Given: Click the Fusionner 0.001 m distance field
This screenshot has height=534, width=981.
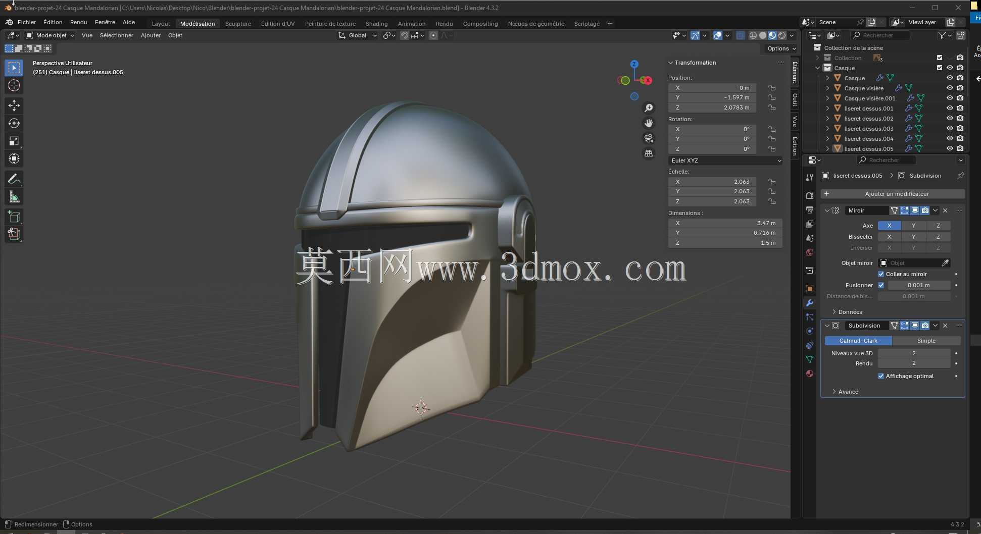Looking at the screenshot, I should pyautogui.click(x=919, y=285).
